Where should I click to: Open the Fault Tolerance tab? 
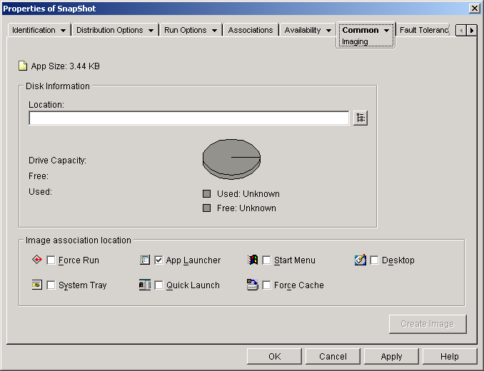tap(423, 30)
